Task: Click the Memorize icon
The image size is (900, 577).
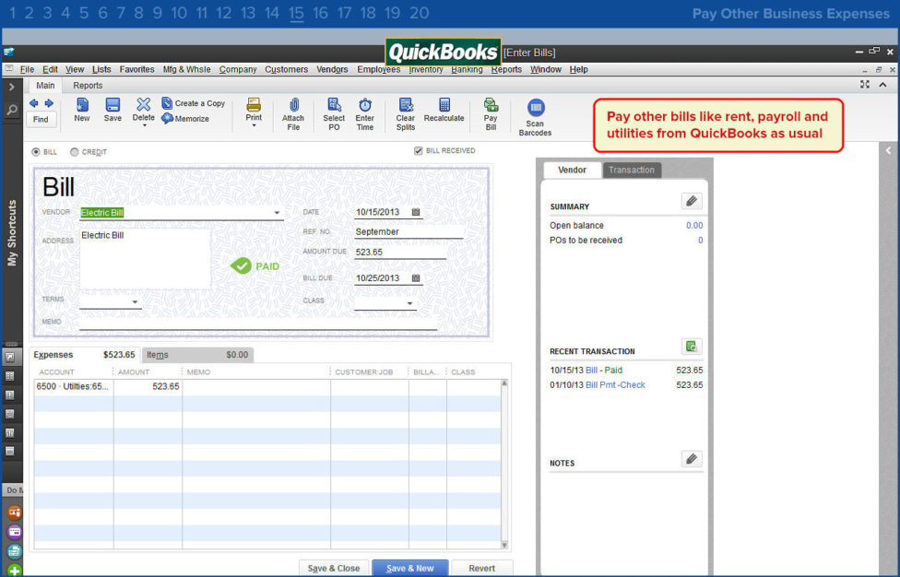Action: 167,119
